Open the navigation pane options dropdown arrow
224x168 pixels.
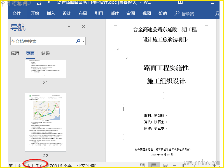tap(69, 27)
